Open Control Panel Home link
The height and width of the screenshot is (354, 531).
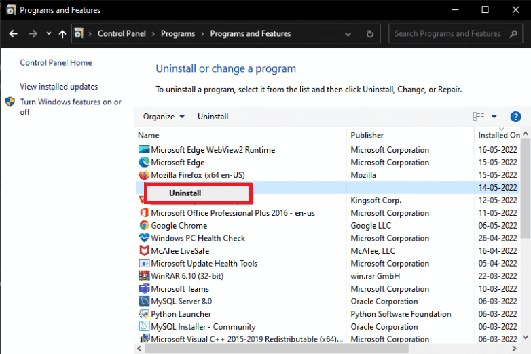point(56,62)
